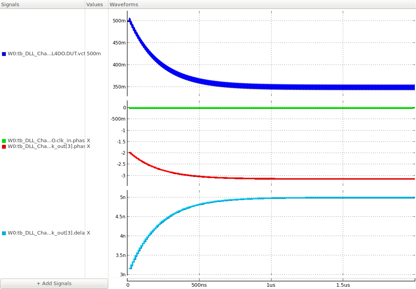
Task: Click the 500ns mark on the time axis
Action: [x=200, y=285]
